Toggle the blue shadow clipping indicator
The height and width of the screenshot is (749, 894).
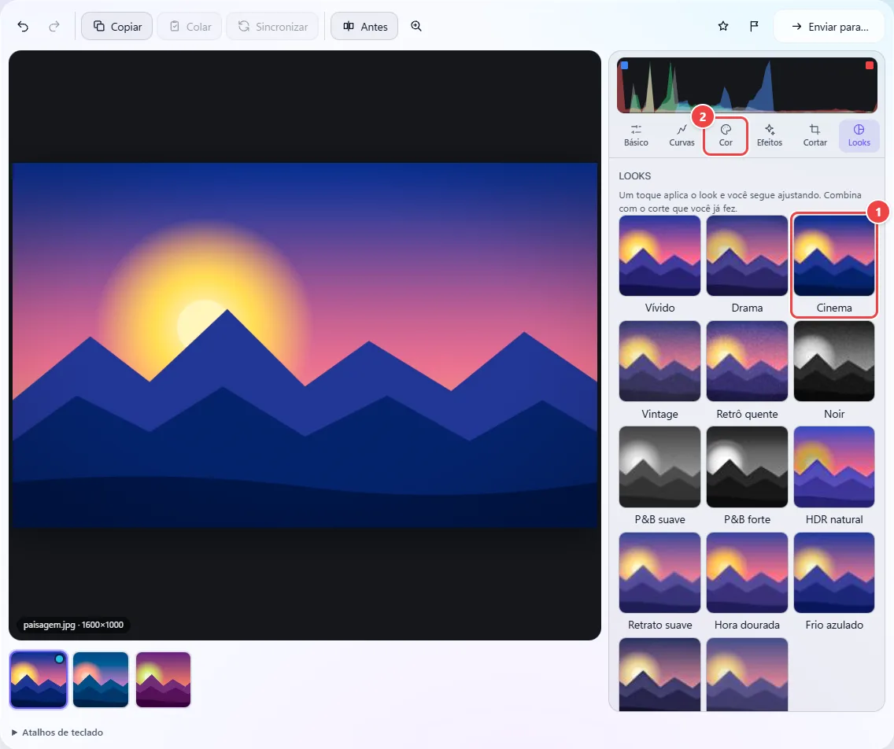coord(624,65)
